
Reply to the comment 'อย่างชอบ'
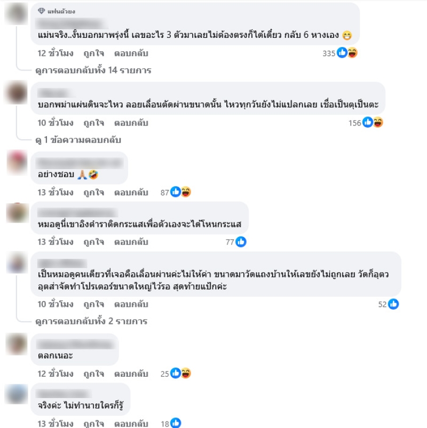coord(131,193)
